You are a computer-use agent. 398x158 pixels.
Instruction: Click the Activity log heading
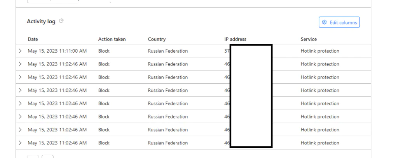click(x=41, y=21)
